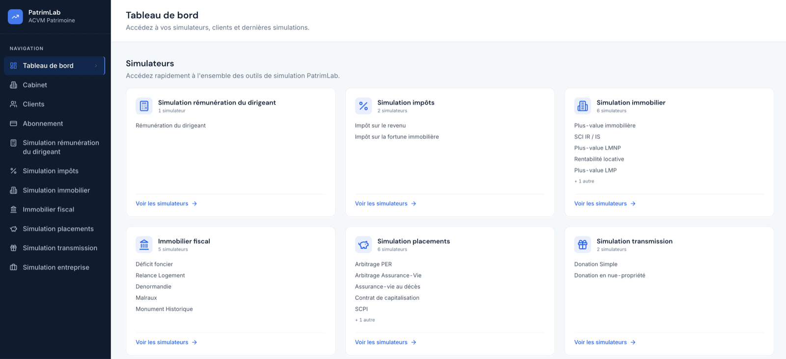The width and height of the screenshot is (786, 359).
Task: Click the Tableau de bord grid icon in sidebar
Action: click(14, 66)
